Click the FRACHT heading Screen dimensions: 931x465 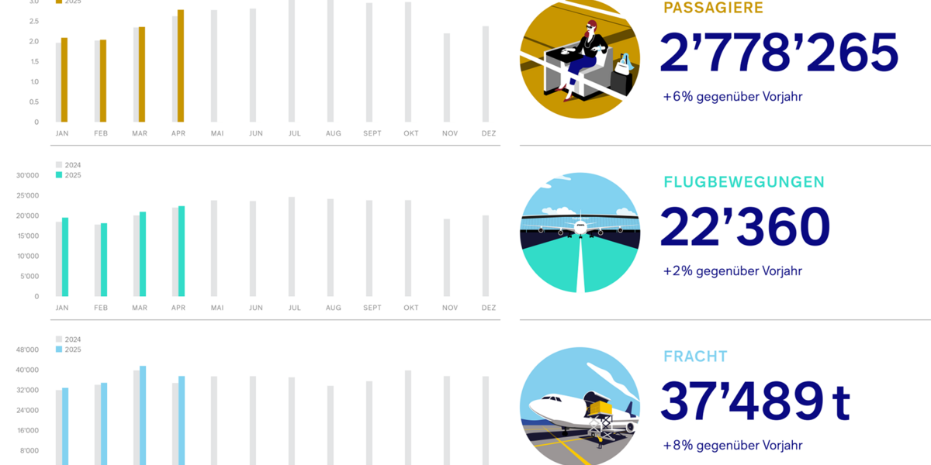click(x=695, y=356)
